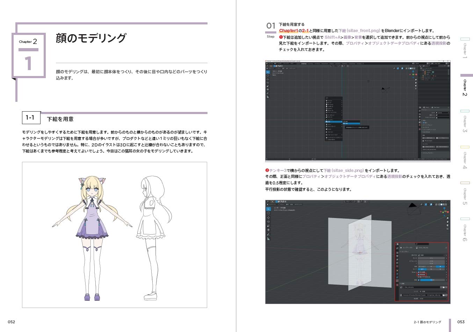Open the properties editor type dropdown in lower panel

398,244
